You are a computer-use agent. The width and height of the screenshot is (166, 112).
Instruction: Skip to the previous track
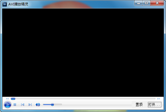(22, 105)
